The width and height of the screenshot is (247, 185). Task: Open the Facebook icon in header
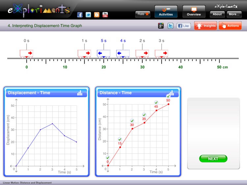click(80, 15)
